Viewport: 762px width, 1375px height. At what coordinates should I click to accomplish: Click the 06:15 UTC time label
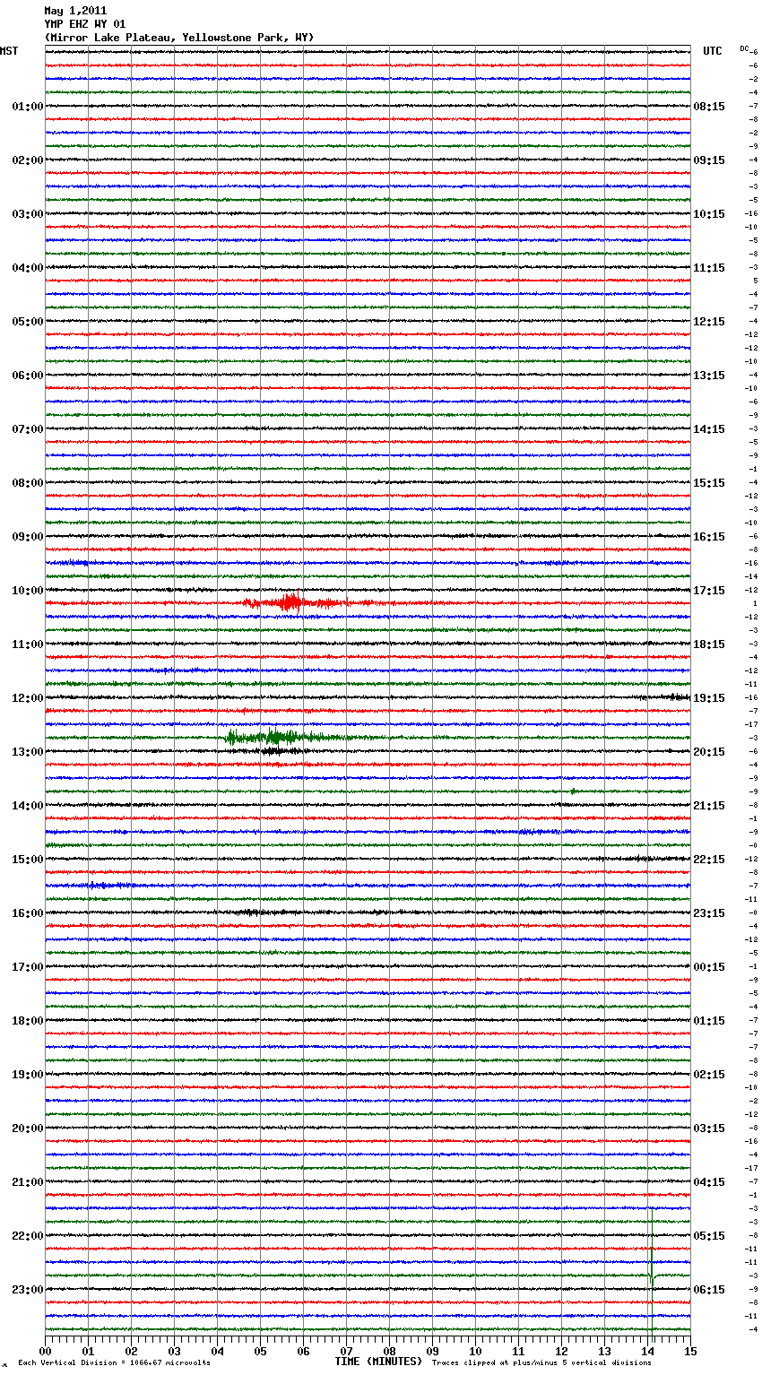tap(709, 1290)
